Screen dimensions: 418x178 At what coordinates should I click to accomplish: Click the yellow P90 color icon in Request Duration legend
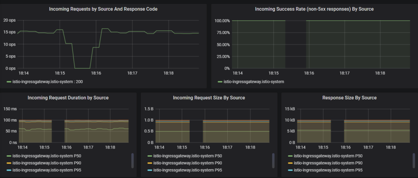coord(9,163)
